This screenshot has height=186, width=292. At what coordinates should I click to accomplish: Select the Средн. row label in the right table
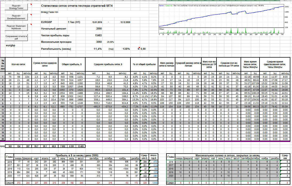tap(170, 183)
